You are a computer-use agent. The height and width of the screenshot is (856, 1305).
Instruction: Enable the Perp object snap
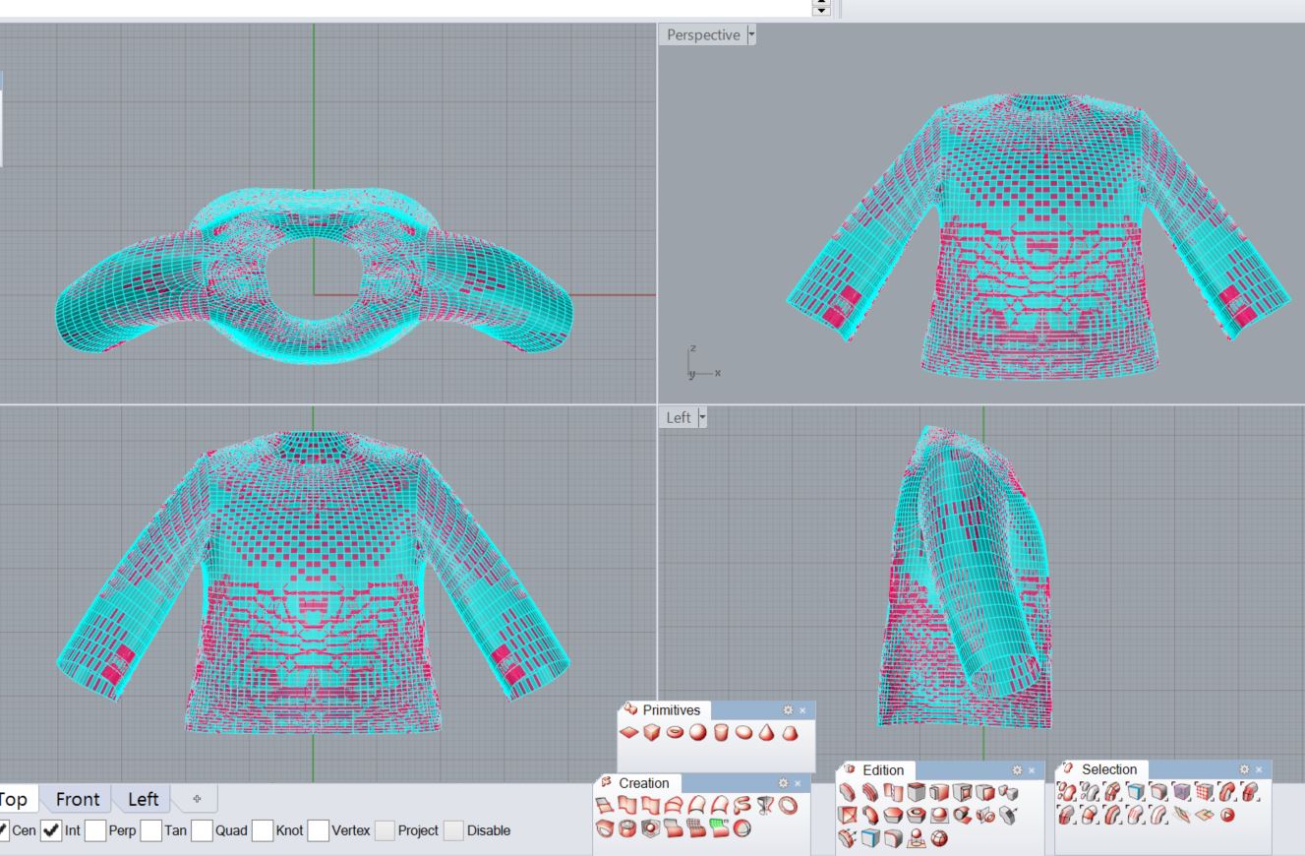[x=95, y=830]
